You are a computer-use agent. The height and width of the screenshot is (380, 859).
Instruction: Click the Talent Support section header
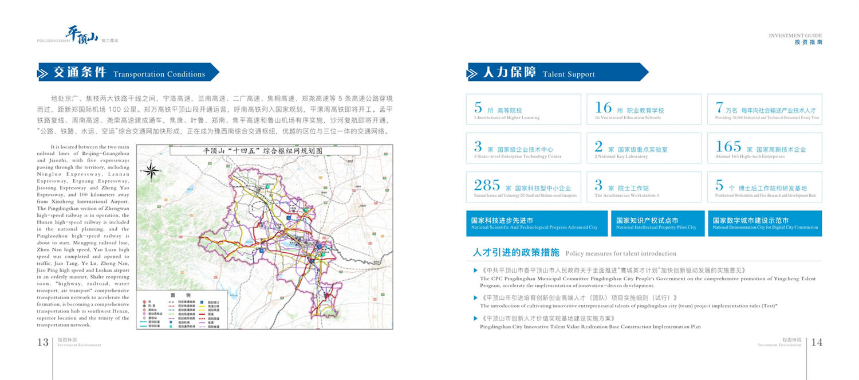558,73
